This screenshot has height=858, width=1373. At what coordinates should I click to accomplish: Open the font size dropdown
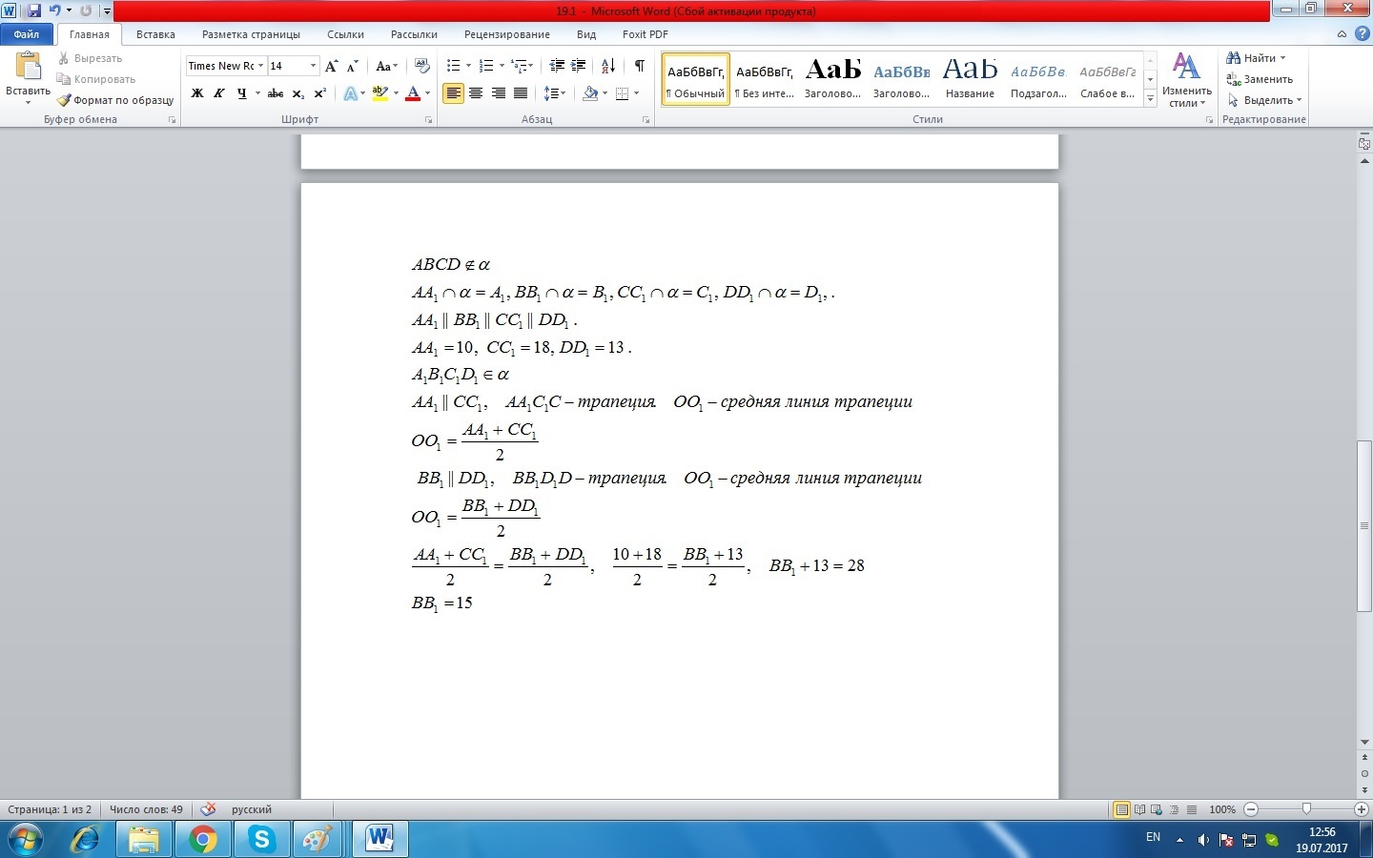313,66
